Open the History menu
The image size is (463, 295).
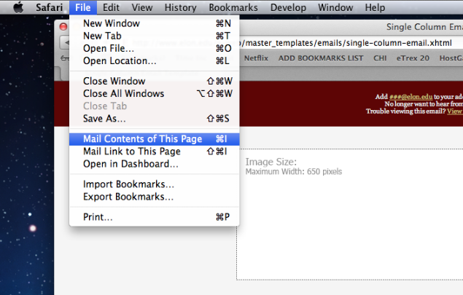click(x=180, y=8)
